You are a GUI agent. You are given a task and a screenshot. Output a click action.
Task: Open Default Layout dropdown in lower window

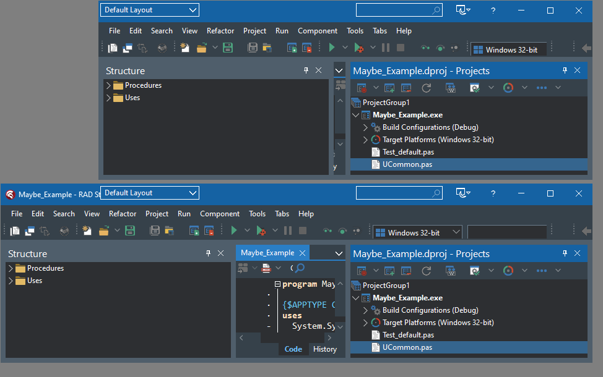point(150,193)
